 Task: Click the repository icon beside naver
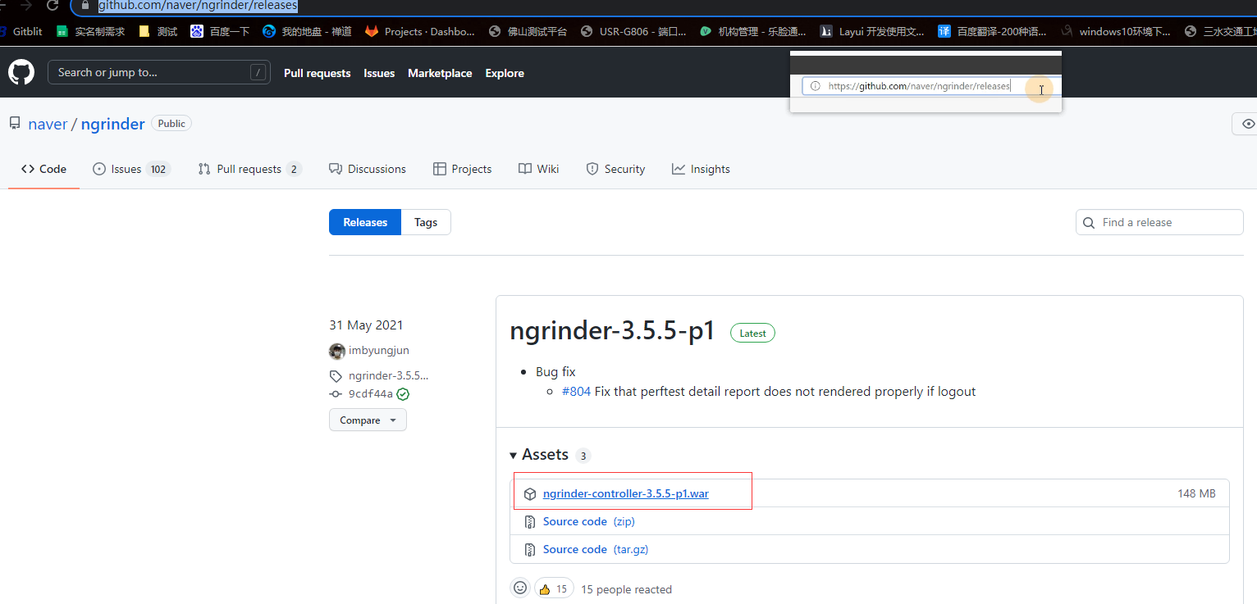(x=15, y=124)
